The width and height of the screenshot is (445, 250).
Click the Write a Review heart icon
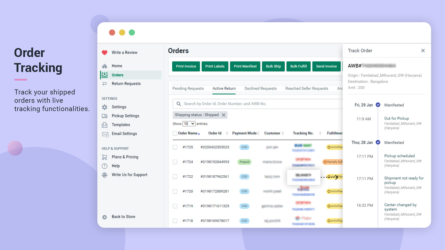[105, 52]
